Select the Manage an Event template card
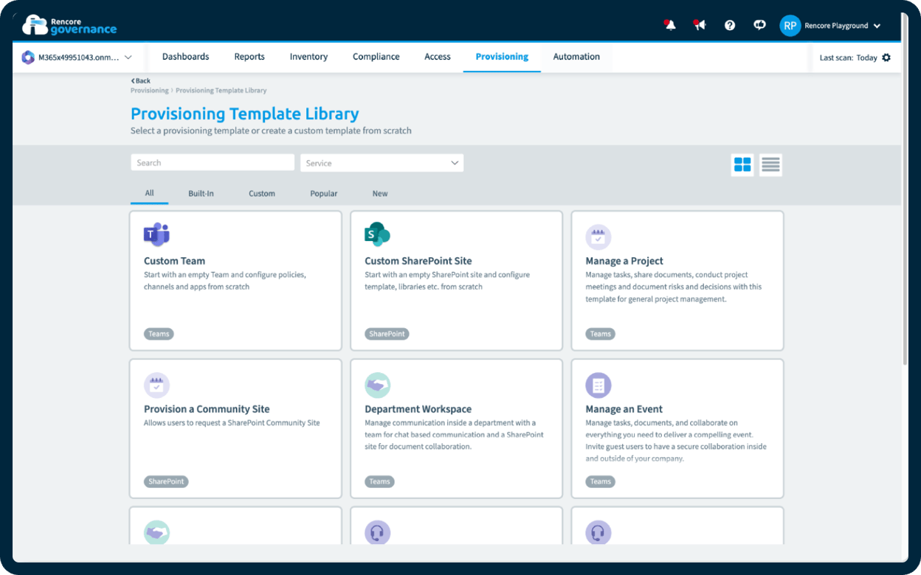The image size is (921, 575). 677,428
